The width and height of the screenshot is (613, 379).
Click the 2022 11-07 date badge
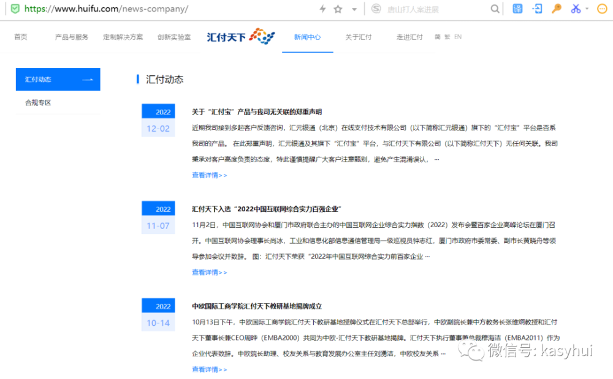point(158,217)
